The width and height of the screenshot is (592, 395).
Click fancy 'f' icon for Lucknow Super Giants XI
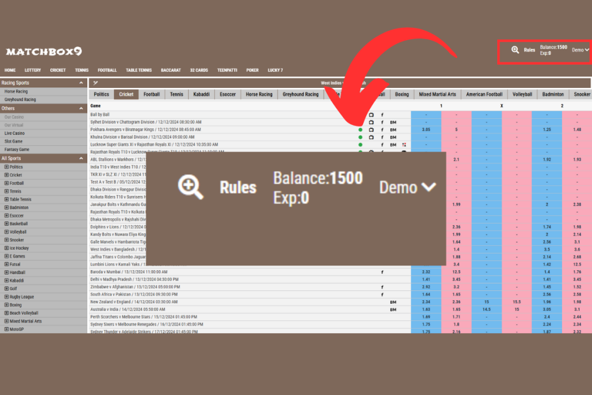pyautogui.click(x=382, y=145)
